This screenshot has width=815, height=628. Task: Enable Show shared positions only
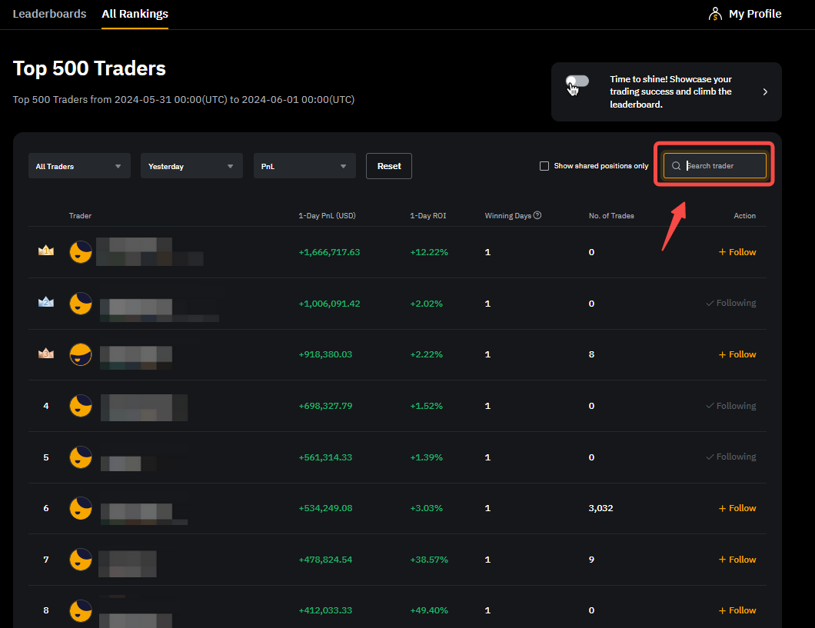click(x=544, y=165)
